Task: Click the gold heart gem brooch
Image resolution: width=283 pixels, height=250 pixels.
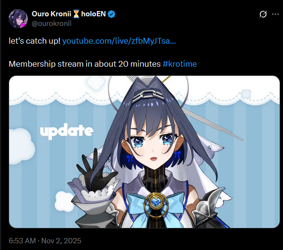Action: point(156,204)
